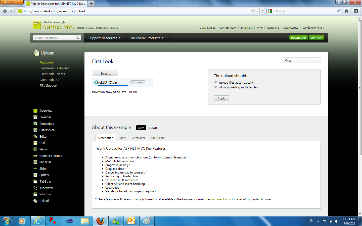Click the upload progress bar
This screenshot has height=226, width=362.
pos(113,85)
